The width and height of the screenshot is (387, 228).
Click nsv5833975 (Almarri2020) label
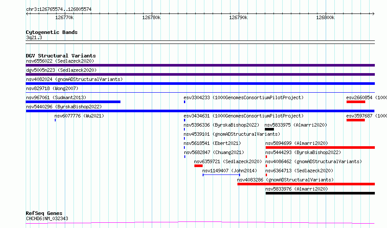[x=296, y=125]
